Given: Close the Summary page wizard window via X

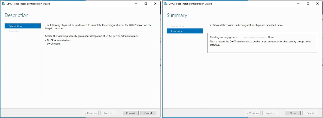Looking at the screenshot, I should point(317,4).
